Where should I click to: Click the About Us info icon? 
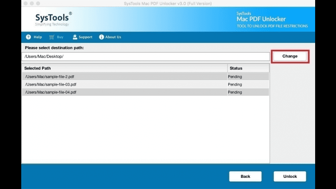point(101,37)
